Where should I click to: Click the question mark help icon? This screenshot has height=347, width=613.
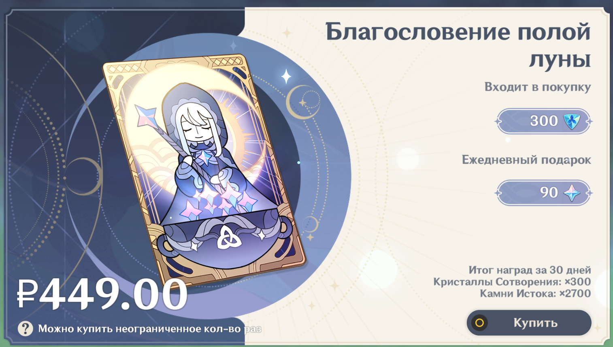(25, 328)
